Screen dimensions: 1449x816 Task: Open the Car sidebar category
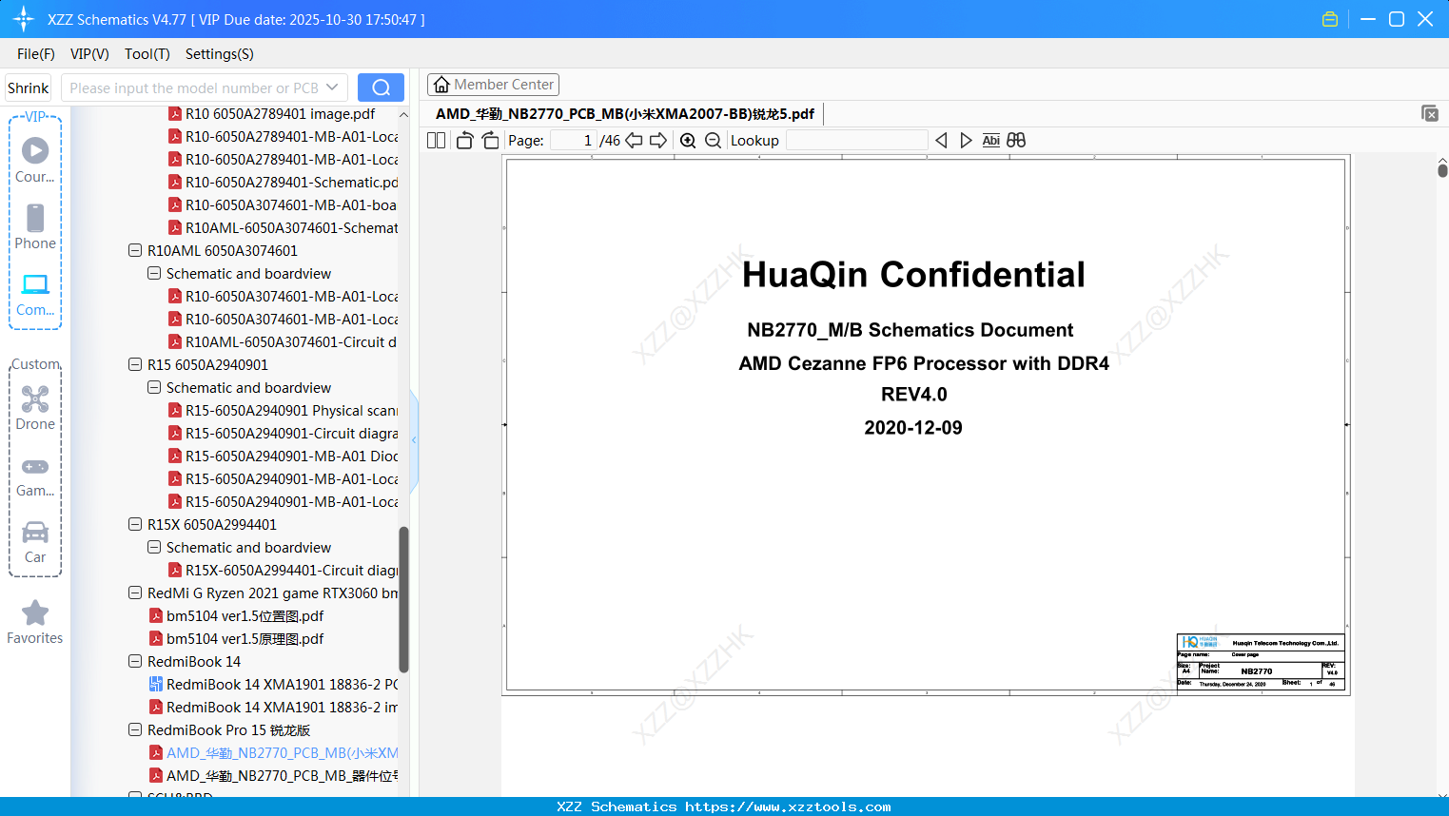[x=35, y=542]
